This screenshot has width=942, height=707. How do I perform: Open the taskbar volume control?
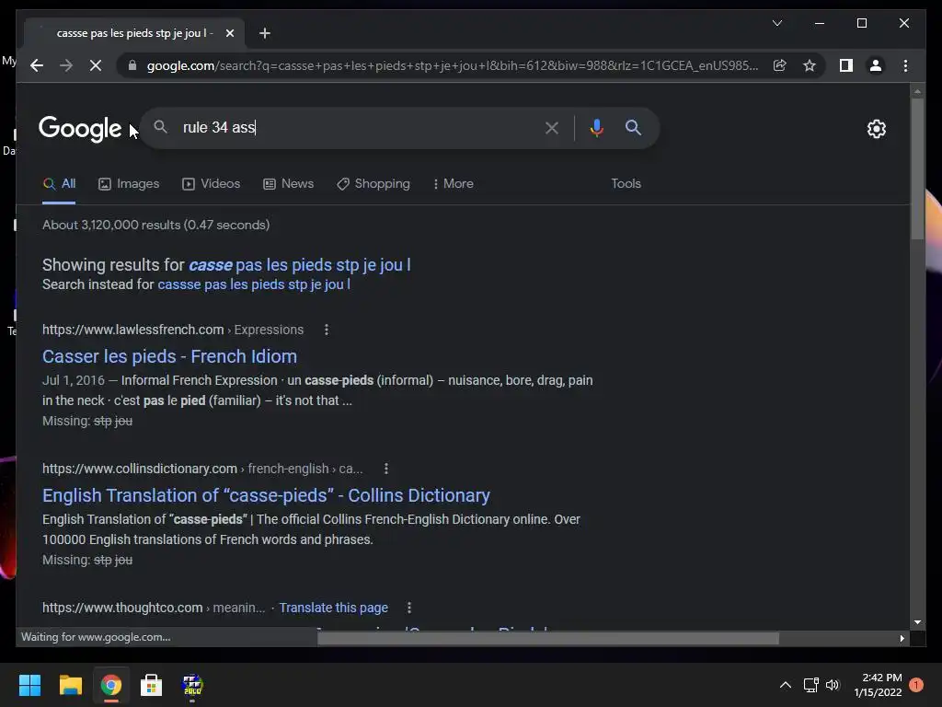[832, 685]
